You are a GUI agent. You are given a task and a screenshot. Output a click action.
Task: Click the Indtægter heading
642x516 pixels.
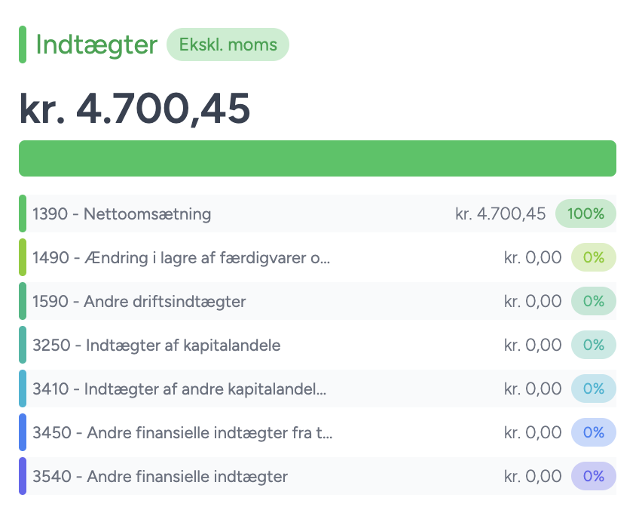pos(96,45)
